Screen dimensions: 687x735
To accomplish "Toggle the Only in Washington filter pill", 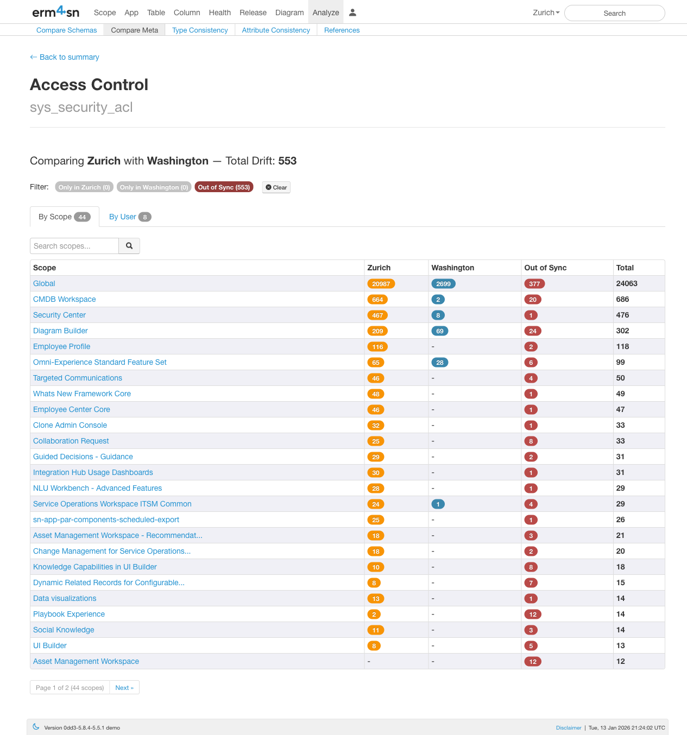I will click(154, 187).
